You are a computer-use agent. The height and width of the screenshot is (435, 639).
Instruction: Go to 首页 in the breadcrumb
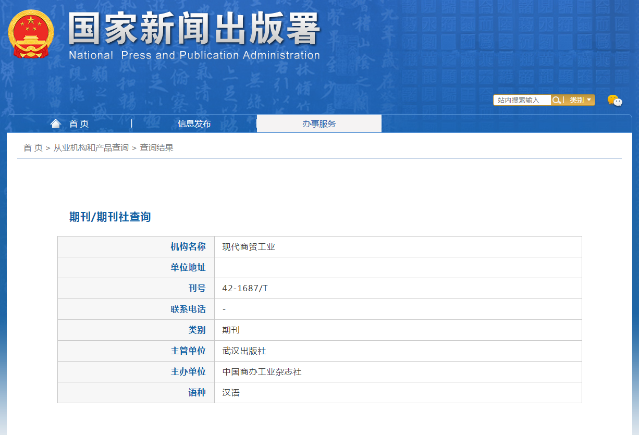pyautogui.click(x=33, y=148)
